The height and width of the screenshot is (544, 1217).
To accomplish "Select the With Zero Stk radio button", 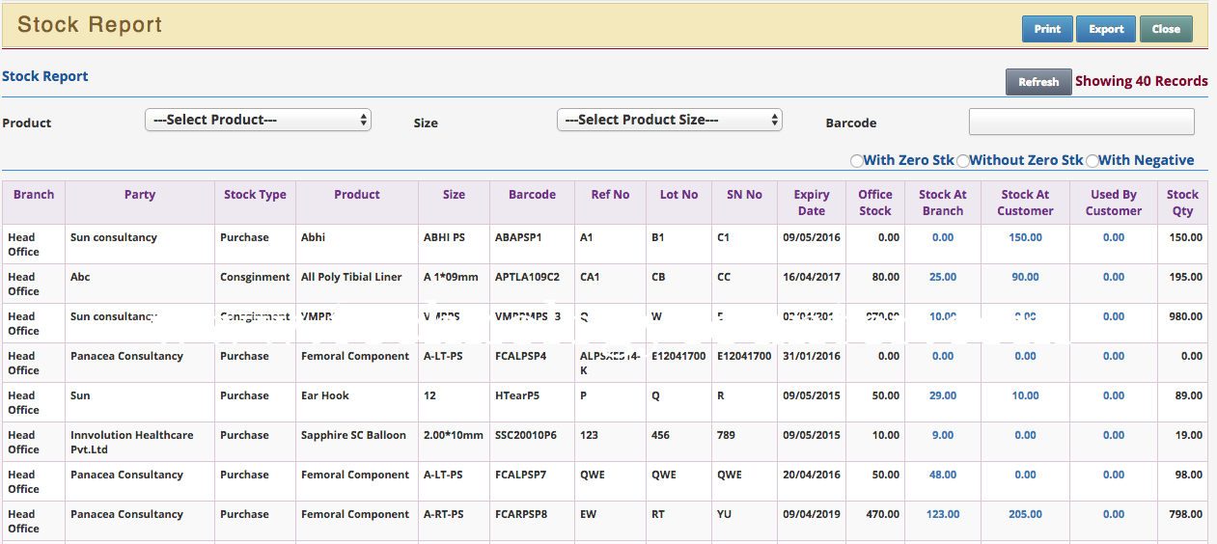I will point(857,161).
